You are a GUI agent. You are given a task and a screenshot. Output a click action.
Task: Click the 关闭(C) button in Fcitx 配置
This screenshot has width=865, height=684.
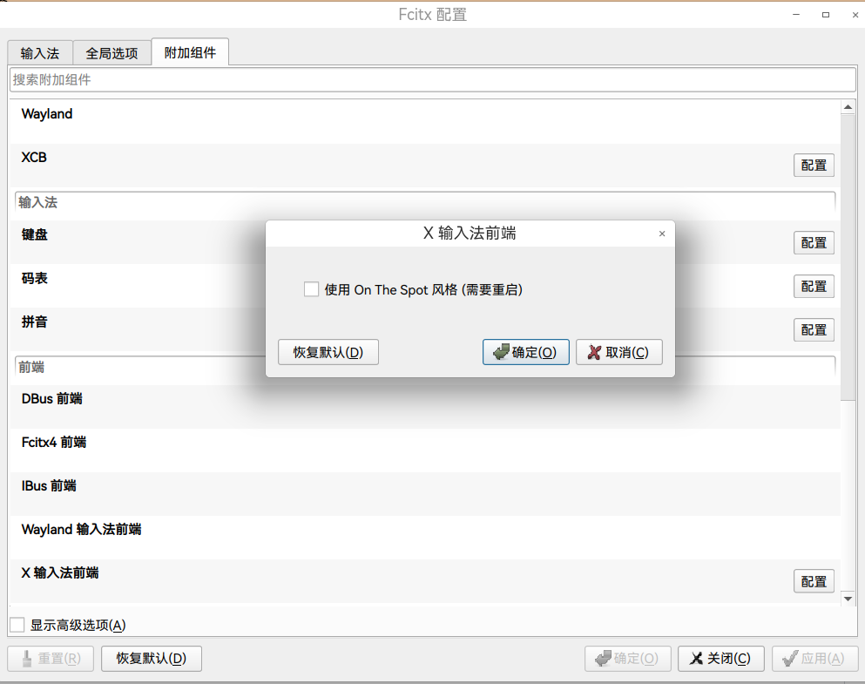[x=721, y=659]
